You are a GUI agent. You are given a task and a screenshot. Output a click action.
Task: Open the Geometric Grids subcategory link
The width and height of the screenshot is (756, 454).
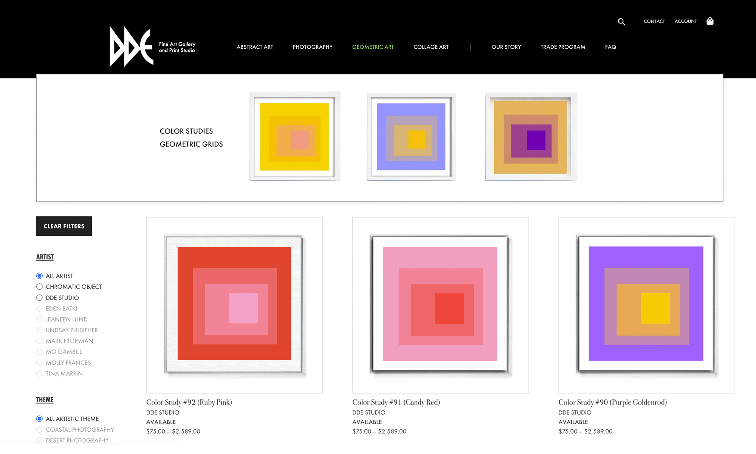click(x=191, y=144)
